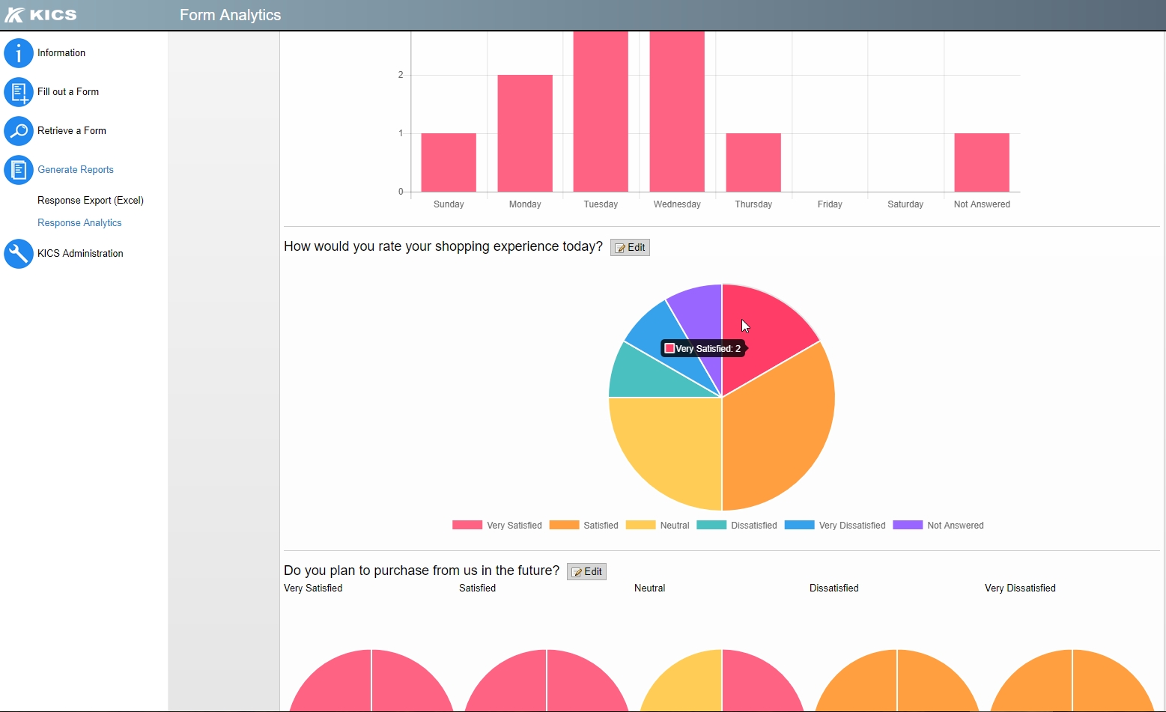This screenshot has height=712, width=1166.
Task: Edit the shopping experience rating question
Action: 630,248
